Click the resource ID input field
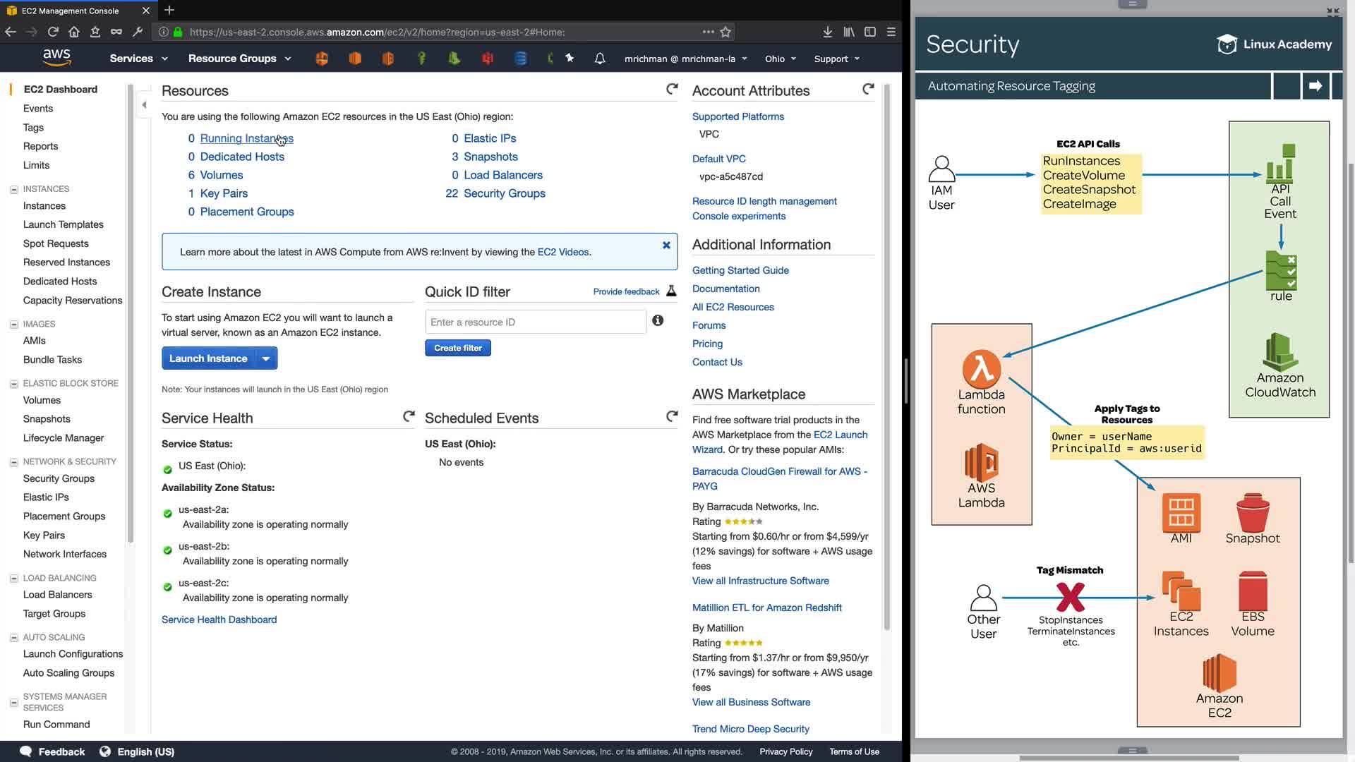Image resolution: width=1355 pixels, height=762 pixels. [x=535, y=322]
